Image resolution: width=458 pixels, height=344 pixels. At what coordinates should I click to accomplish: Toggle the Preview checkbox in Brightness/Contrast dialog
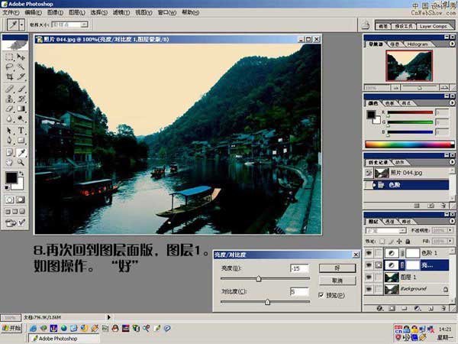point(321,295)
